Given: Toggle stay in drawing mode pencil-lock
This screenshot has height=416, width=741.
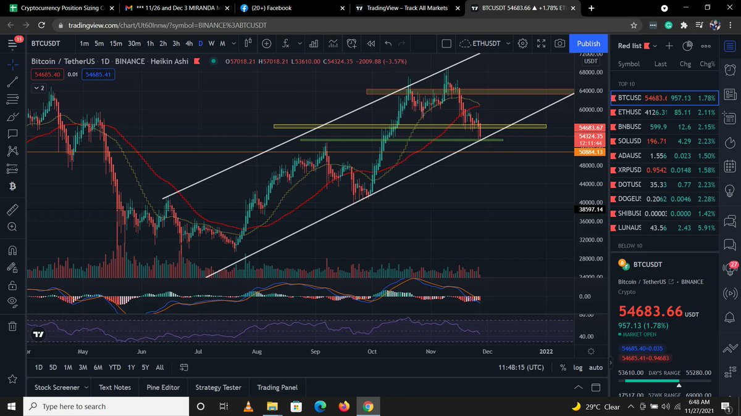Looking at the screenshot, I should coord(12,267).
